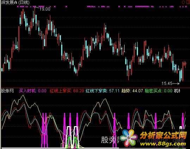Click the arrow pointing to 15.45 low
This screenshot has width=190, height=149.
tap(176, 83)
